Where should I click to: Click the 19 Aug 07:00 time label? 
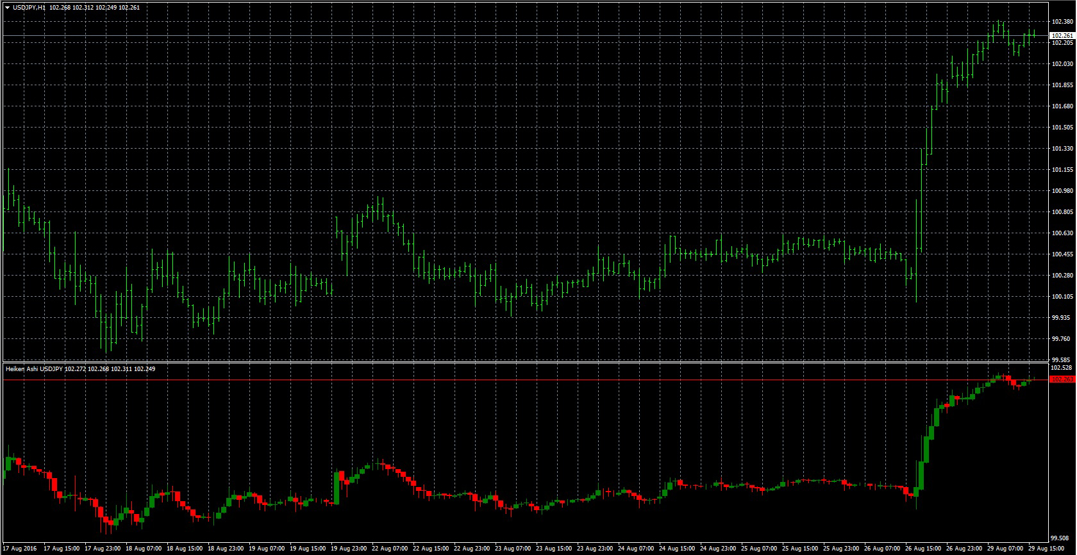pos(267,549)
